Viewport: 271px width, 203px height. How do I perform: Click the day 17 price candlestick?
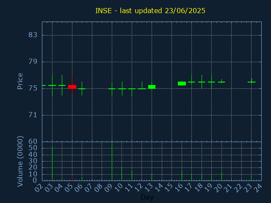tap(191, 82)
